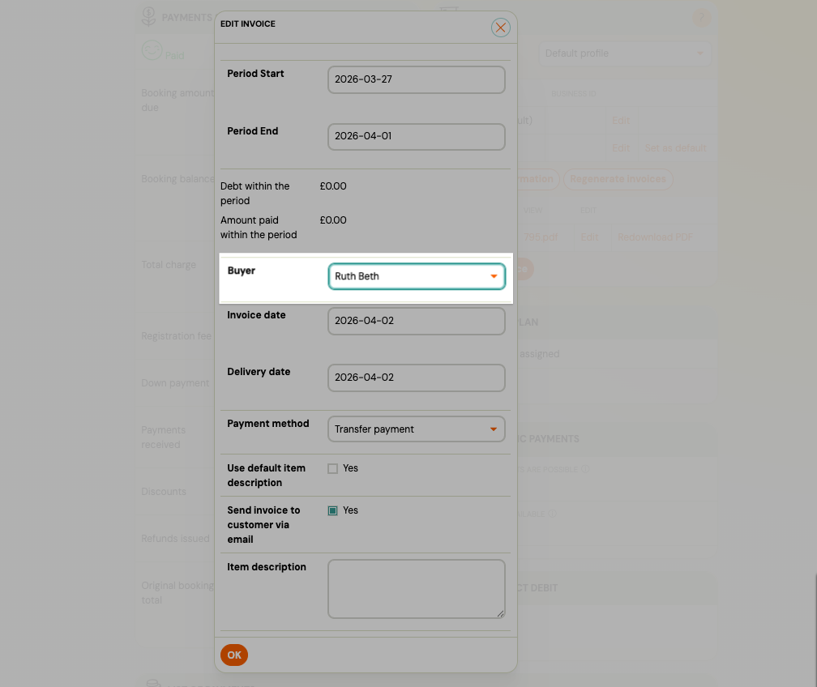Image resolution: width=817 pixels, height=687 pixels.
Task: Open the help question mark icon
Action: click(x=700, y=16)
